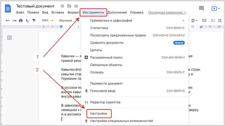The image size is (225, 126).
Task: Click the accessibility person icon
Action: (x=86, y=121)
